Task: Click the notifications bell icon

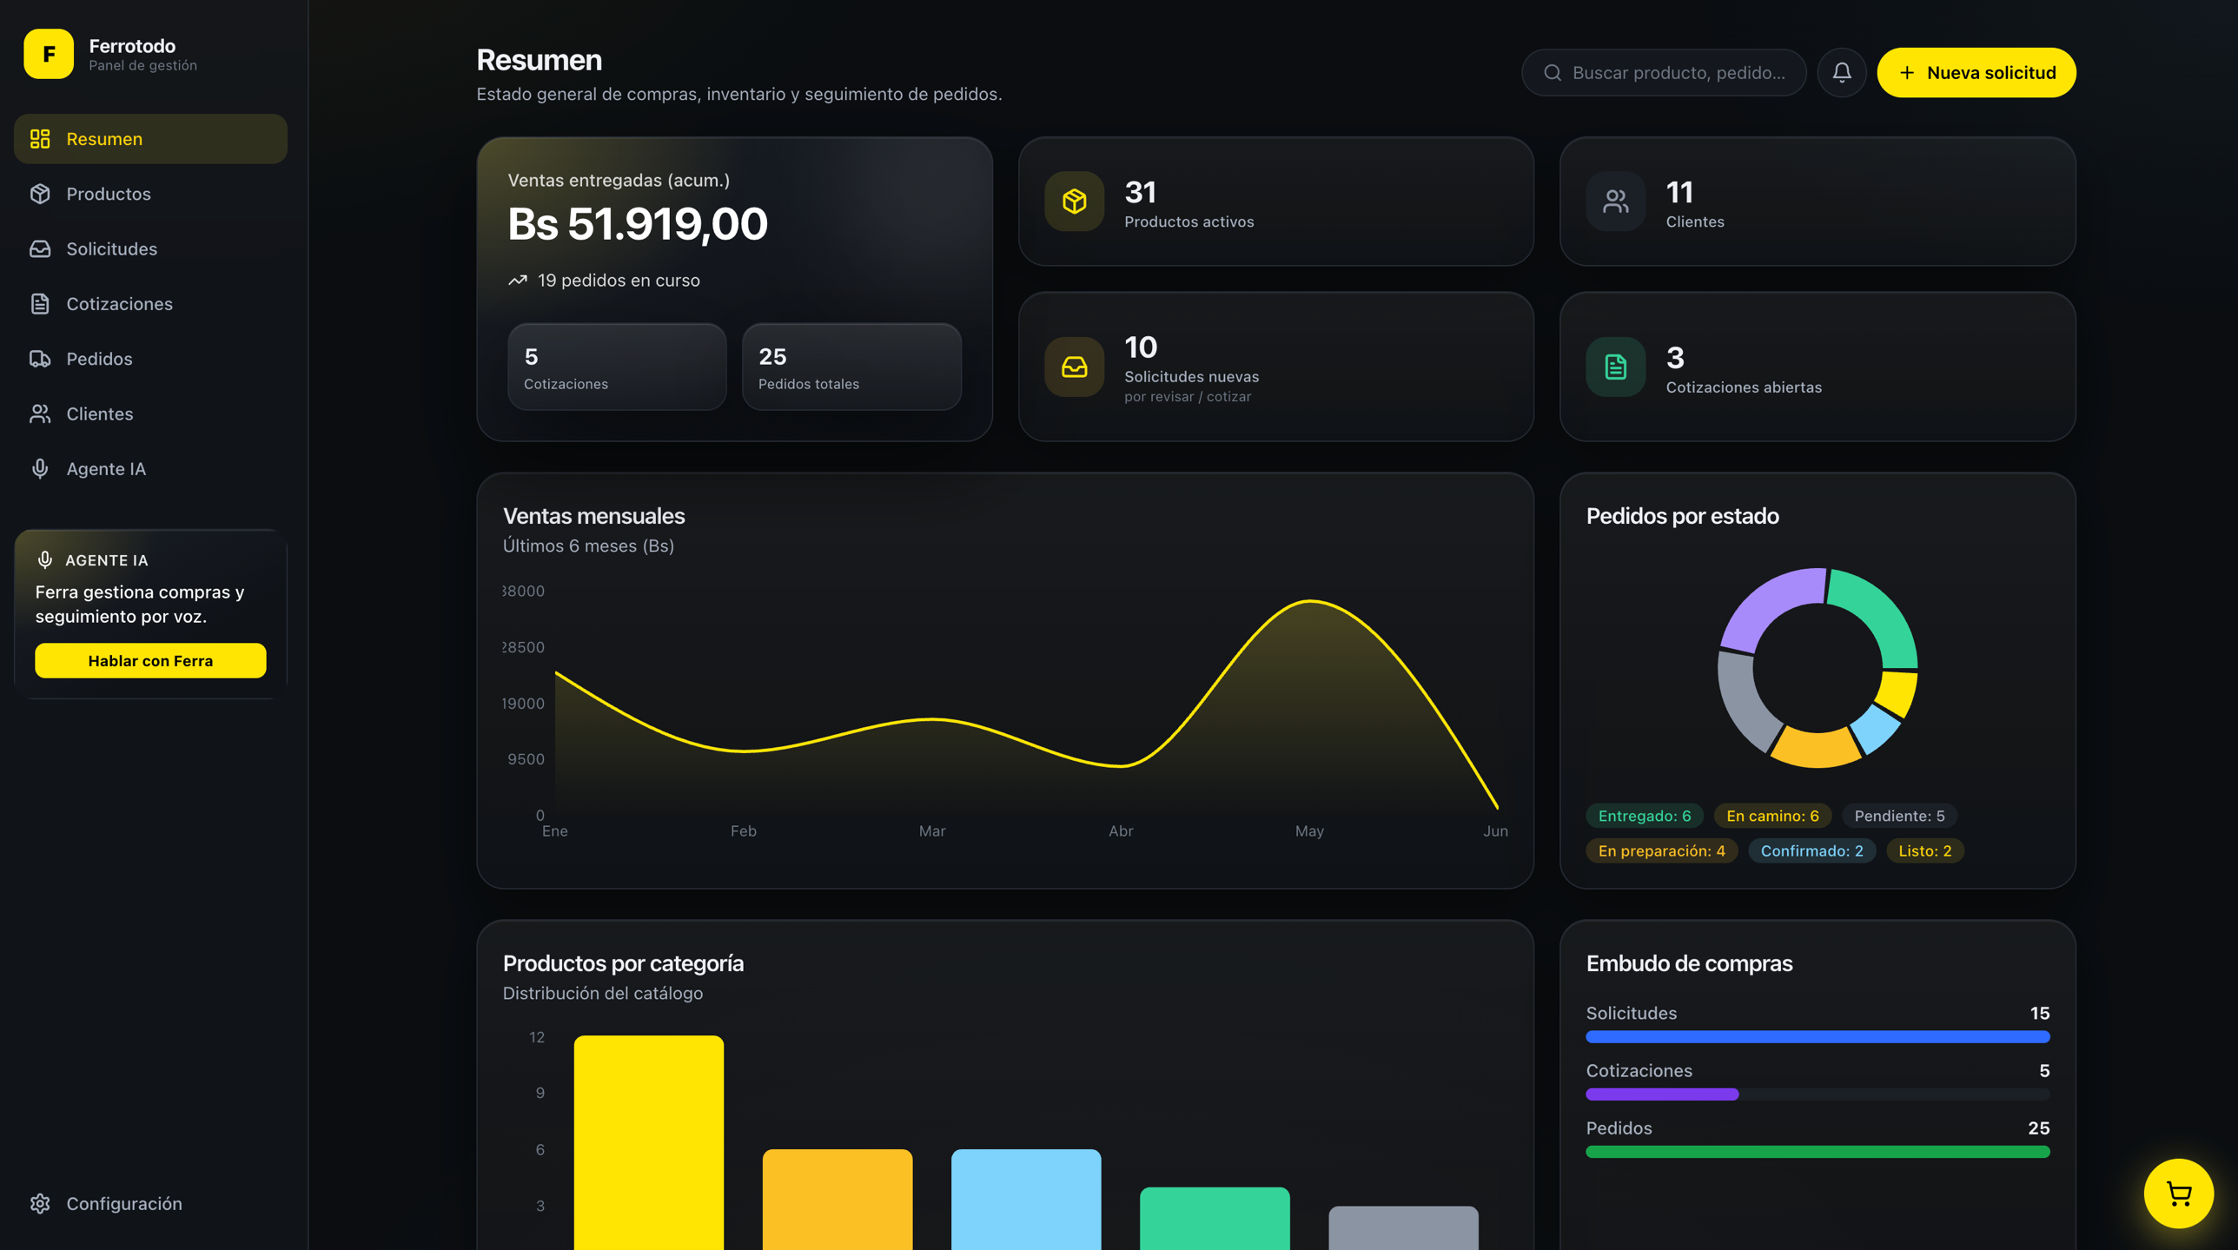Action: tap(1841, 73)
